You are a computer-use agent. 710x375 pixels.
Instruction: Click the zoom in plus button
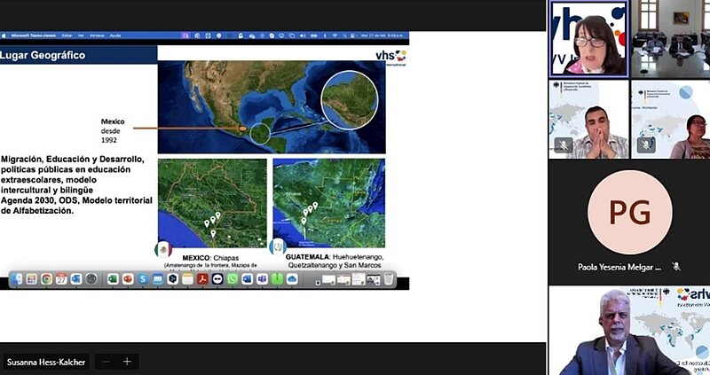coord(127,362)
